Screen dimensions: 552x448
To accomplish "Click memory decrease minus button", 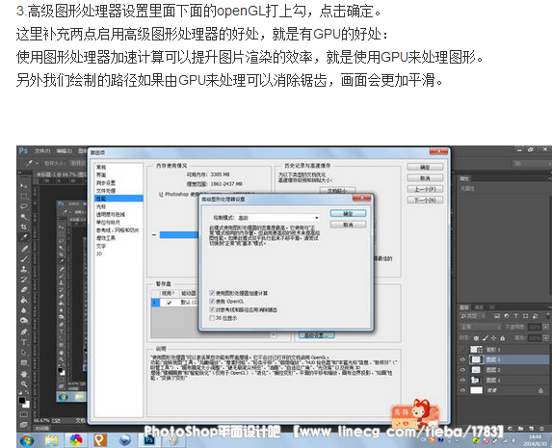I will coord(154,235).
